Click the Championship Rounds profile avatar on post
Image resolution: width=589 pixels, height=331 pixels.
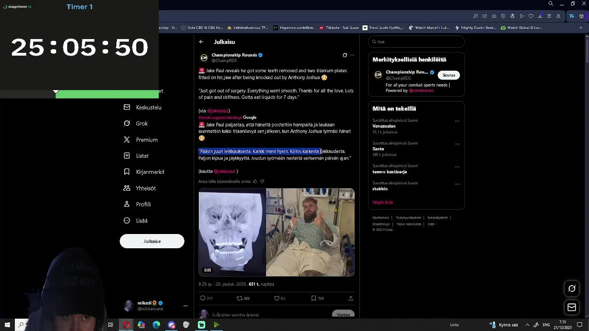pos(204,58)
